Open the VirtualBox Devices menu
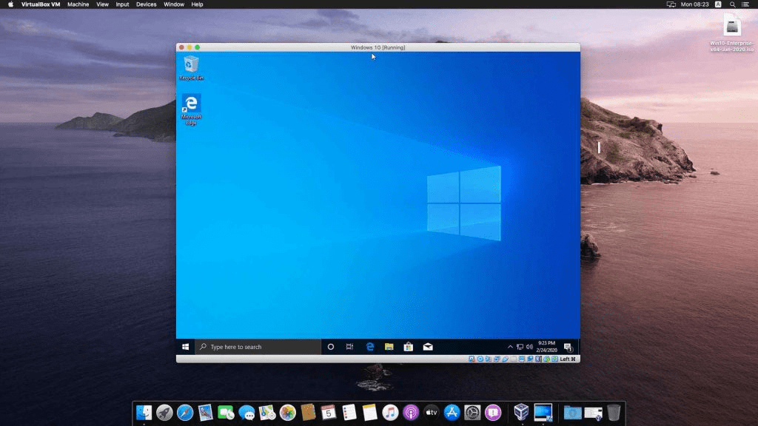Image resolution: width=758 pixels, height=426 pixels. (146, 4)
